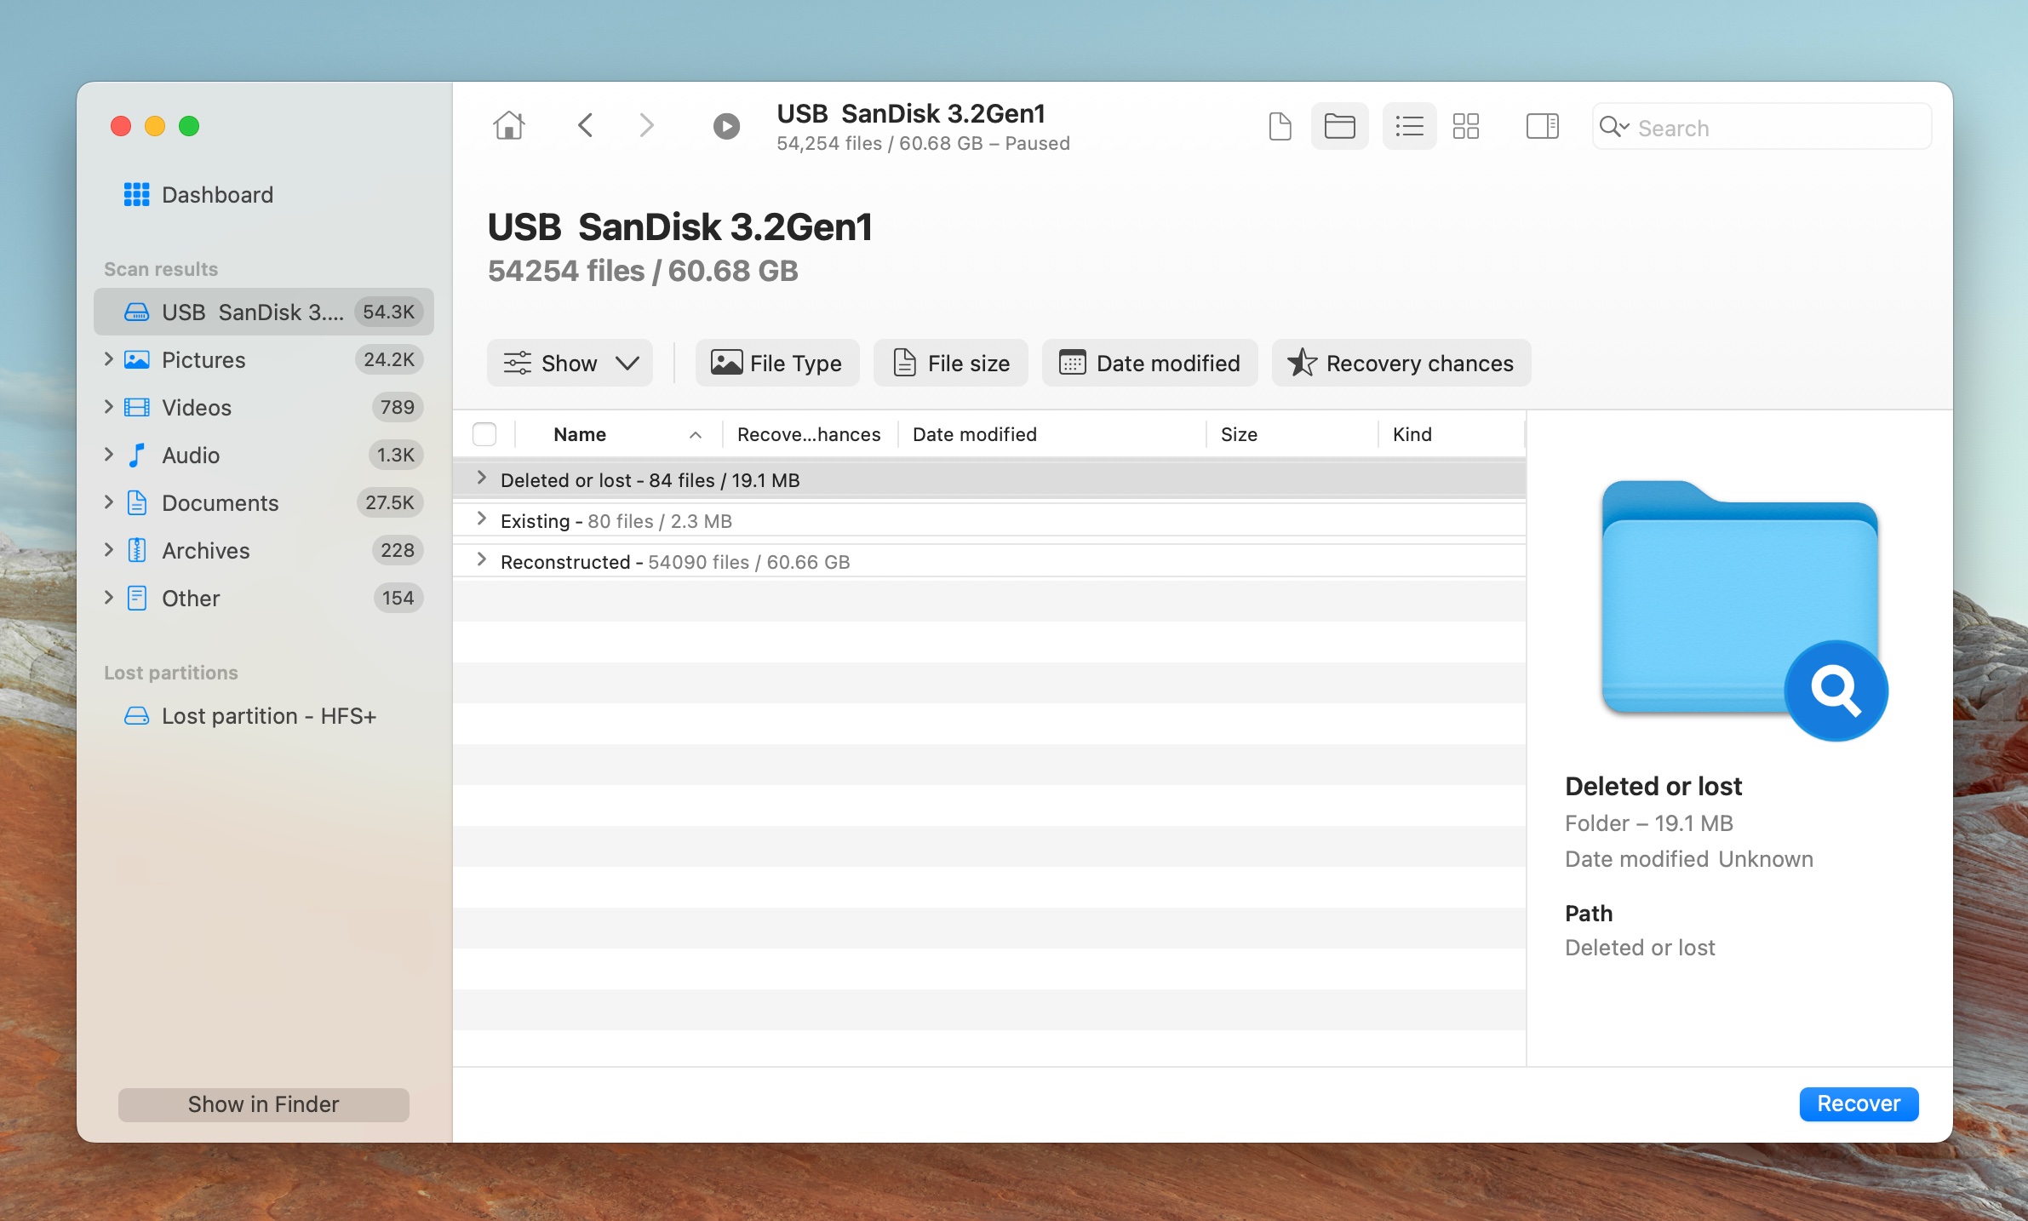The height and width of the screenshot is (1221, 2028).
Task: Select row Deleted or lost - 84 files
Action: [988, 479]
